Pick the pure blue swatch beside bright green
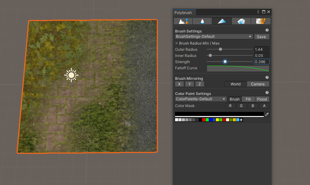The height and width of the screenshot is (185, 310). [x=211, y=120]
